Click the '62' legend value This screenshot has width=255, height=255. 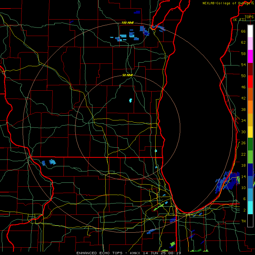click(243, 42)
